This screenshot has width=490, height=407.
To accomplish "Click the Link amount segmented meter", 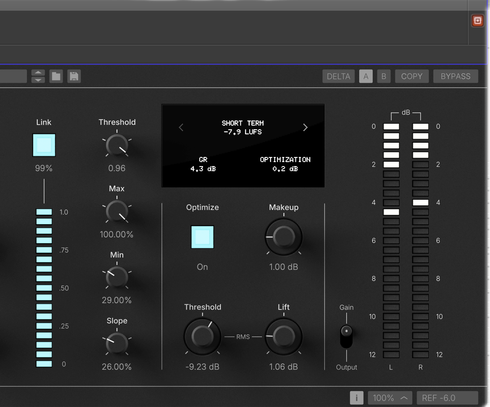I will click(x=44, y=288).
